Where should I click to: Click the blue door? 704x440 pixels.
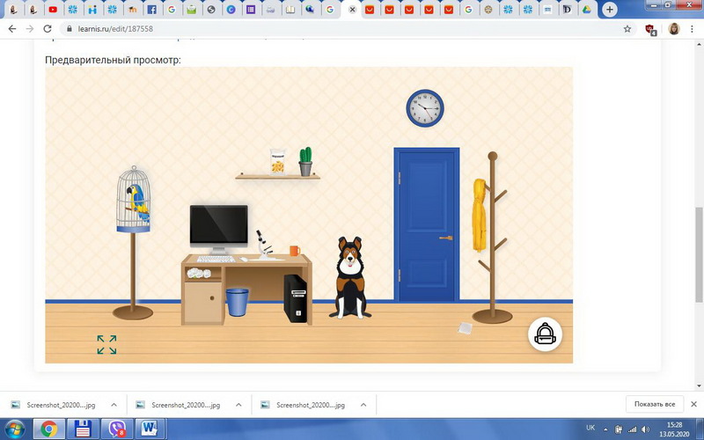427,224
